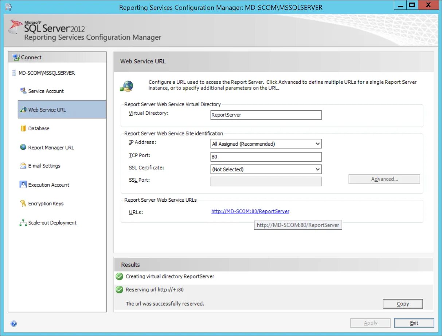Click the E-mail Settings envelope icon
The image size is (442, 336).
[x=23, y=166]
